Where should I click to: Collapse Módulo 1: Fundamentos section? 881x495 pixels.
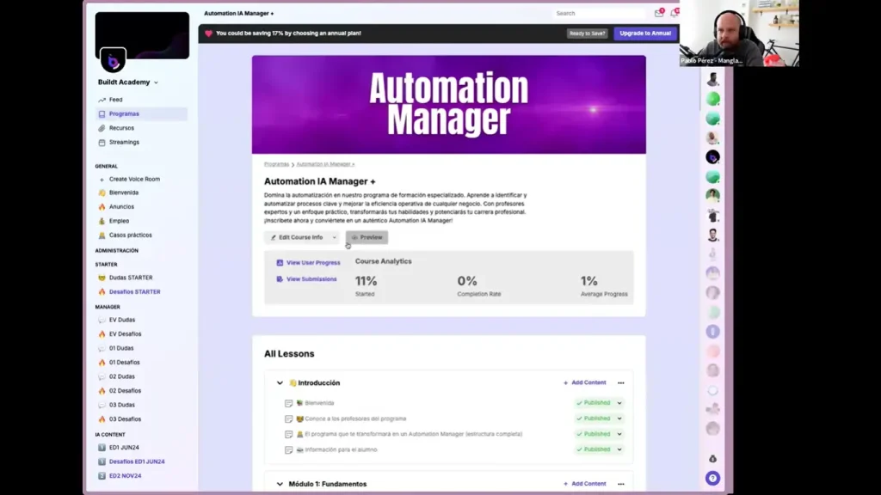tap(279, 483)
